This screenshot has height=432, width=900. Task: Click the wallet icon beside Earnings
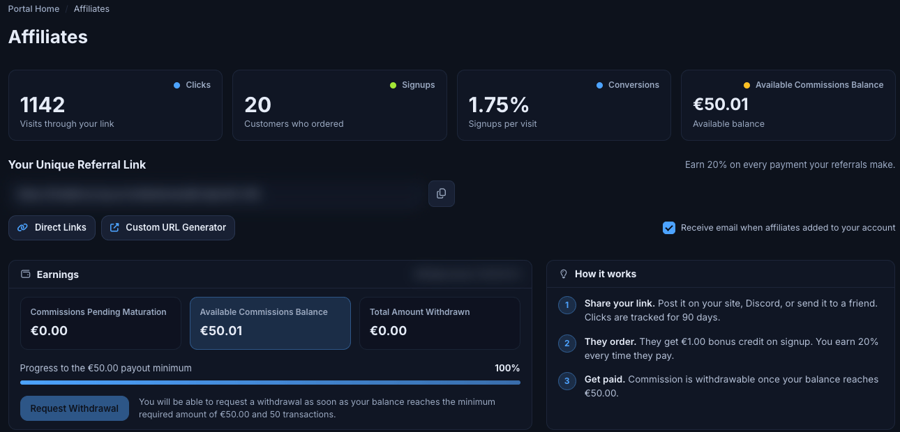click(26, 275)
